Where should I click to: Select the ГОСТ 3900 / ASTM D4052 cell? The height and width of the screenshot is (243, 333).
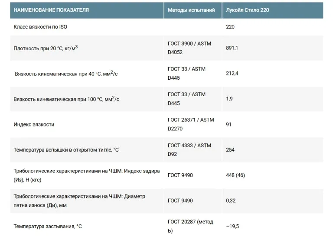193,48
